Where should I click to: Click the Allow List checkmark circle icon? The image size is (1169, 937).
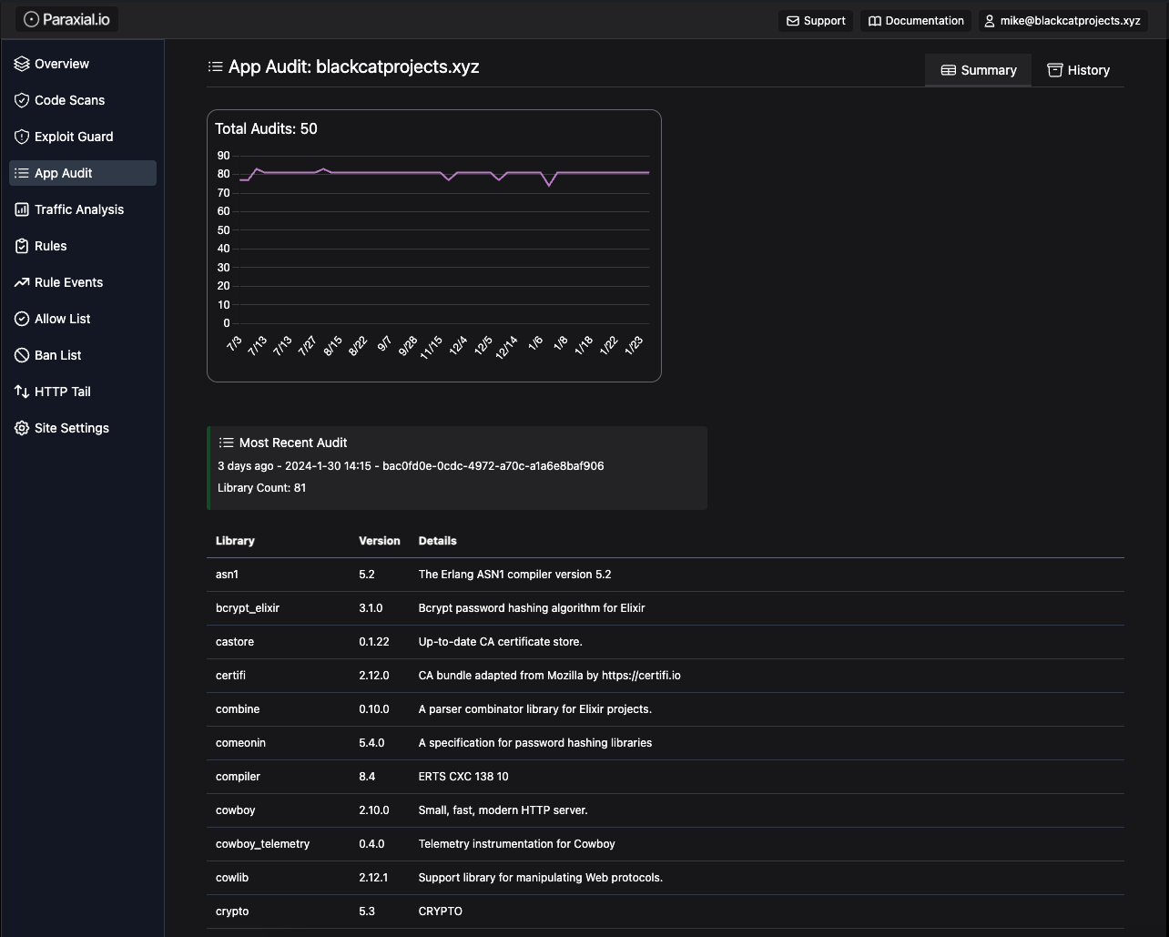pos(22,319)
